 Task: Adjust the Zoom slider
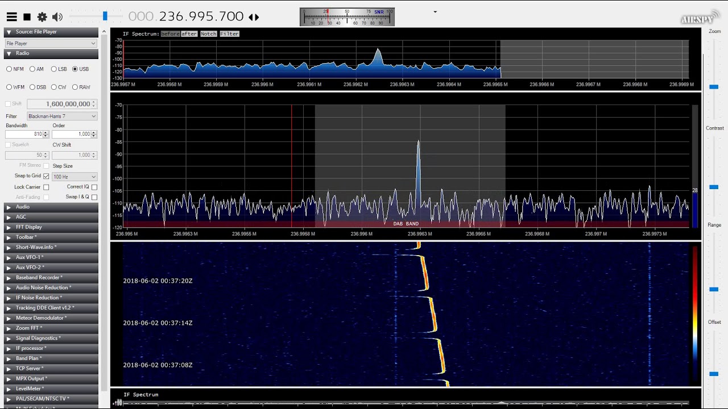pos(714,87)
